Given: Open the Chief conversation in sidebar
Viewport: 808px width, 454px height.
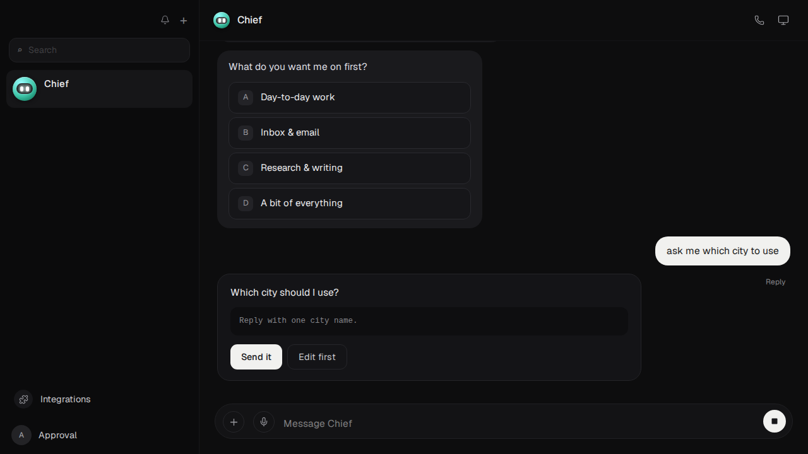Looking at the screenshot, I should [x=99, y=89].
